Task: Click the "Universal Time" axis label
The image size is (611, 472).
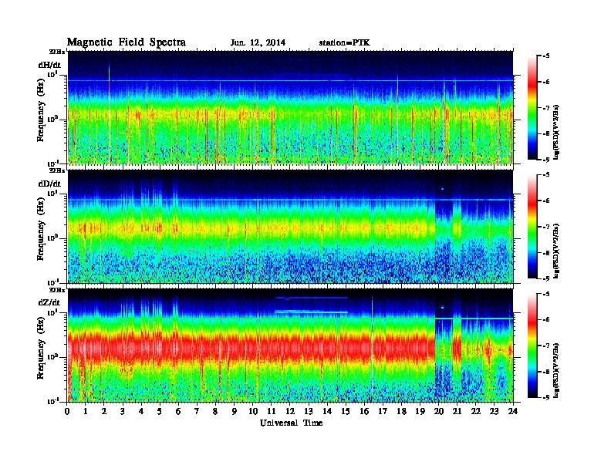Action: [x=291, y=423]
